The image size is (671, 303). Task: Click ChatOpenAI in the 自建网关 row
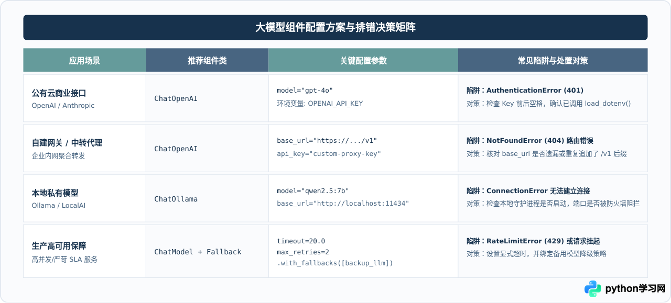point(176,149)
